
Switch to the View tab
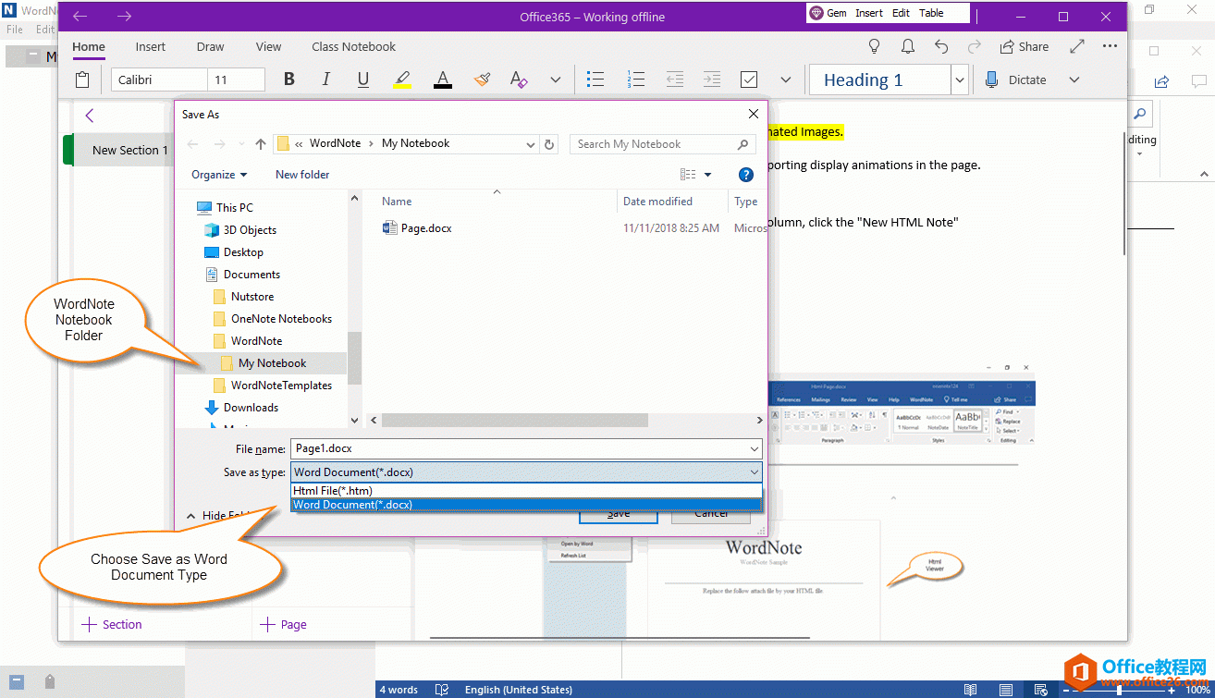point(269,46)
